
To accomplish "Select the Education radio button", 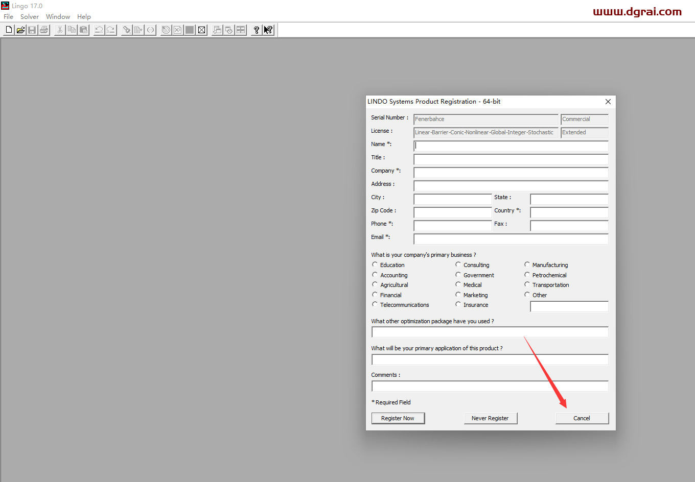I will (x=375, y=264).
